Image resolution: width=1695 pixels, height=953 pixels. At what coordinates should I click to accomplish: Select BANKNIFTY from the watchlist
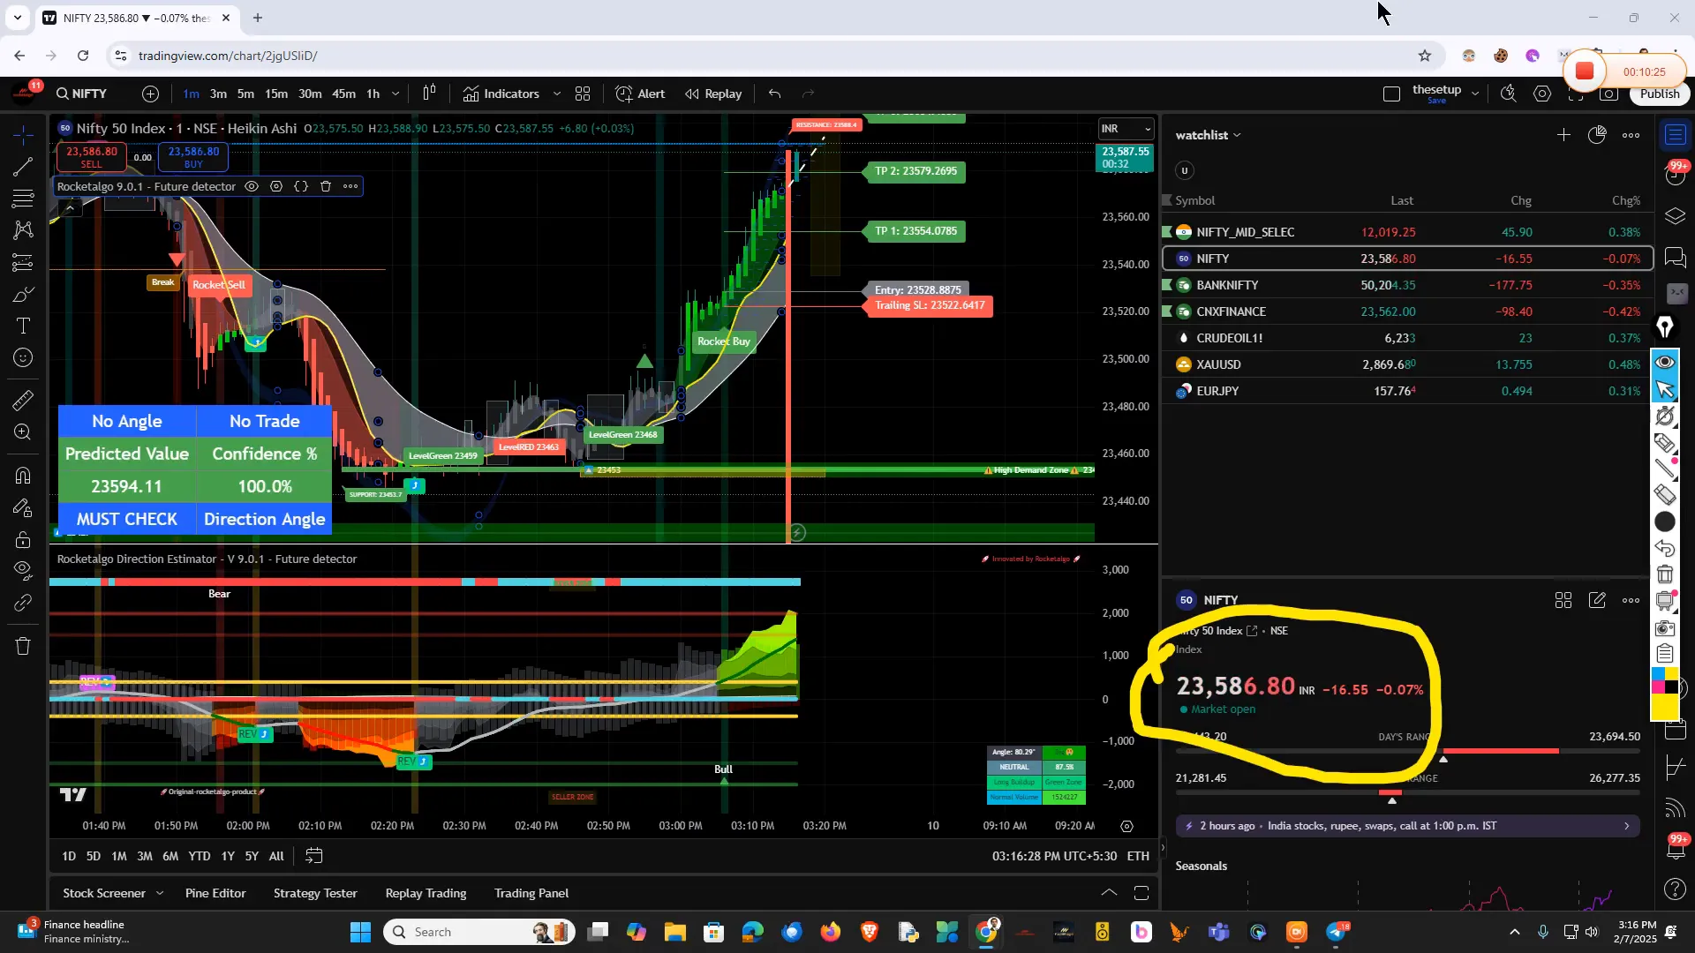tap(1226, 284)
